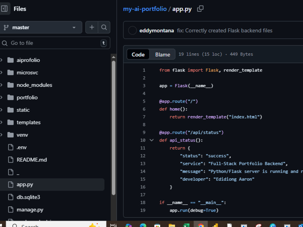Click the portfolio folder icon
The image size is (303, 227).
(x=10, y=97)
